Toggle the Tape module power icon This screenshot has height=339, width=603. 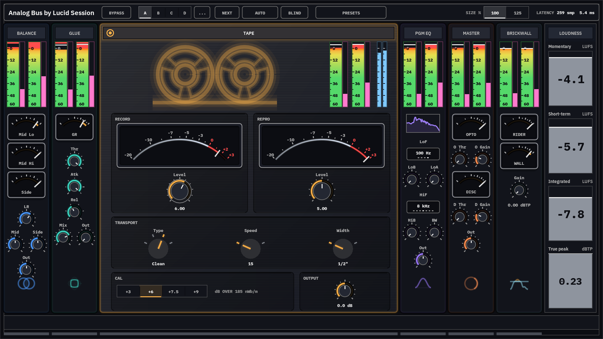click(110, 33)
